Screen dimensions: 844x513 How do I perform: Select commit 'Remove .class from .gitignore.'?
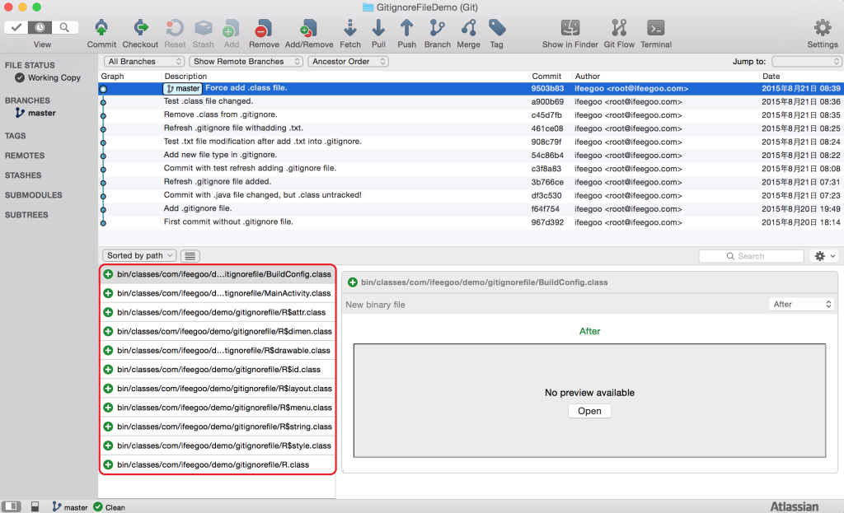471,115
